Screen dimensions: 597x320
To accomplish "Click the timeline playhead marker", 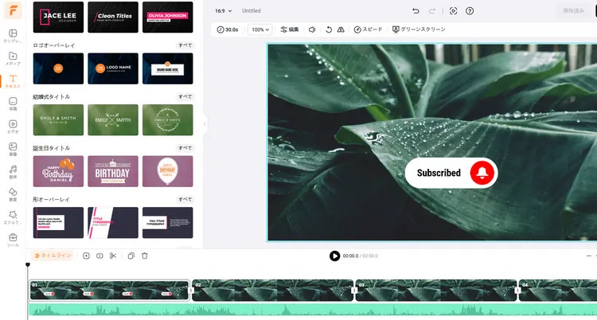I will pyautogui.click(x=28, y=264).
